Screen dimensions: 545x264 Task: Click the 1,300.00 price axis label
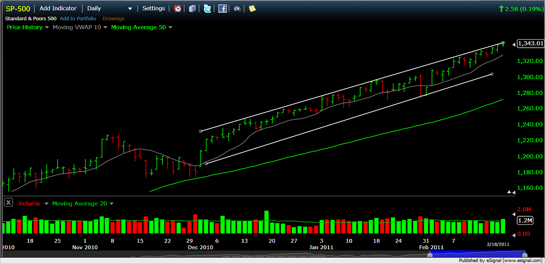[x=530, y=77]
